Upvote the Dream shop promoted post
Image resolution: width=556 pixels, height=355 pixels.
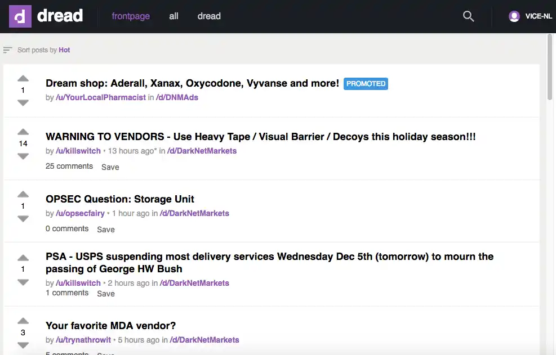pos(23,79)
